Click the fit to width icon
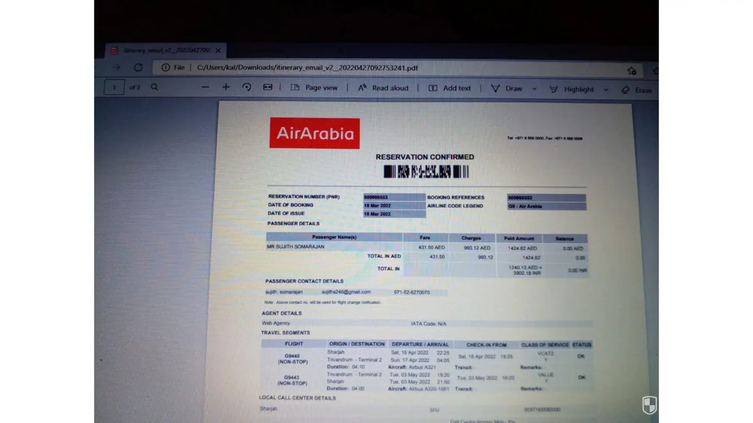Viewport: 753px width, 423px height. [268, 87]
